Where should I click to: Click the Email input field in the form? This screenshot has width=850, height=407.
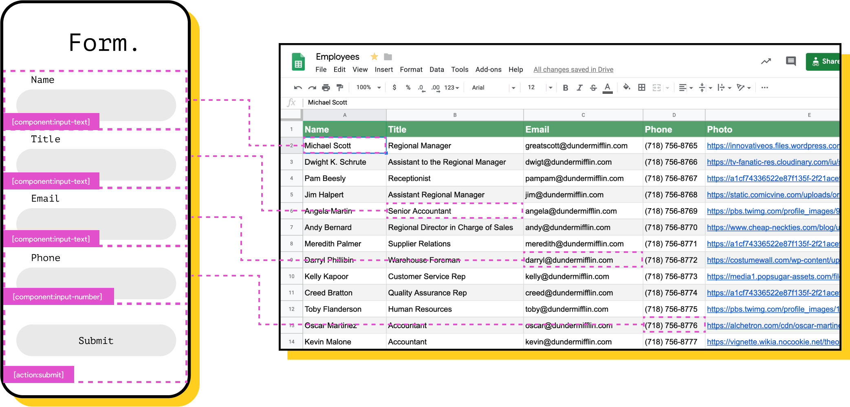[96, 224]
